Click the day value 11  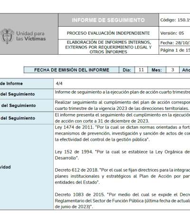pos(141,70)
